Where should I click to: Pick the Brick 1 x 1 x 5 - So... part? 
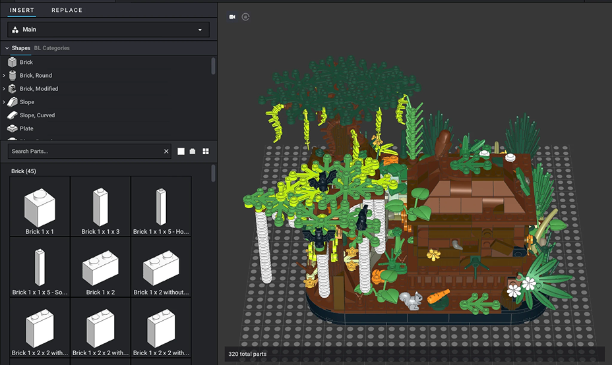(x=40, y=267)
